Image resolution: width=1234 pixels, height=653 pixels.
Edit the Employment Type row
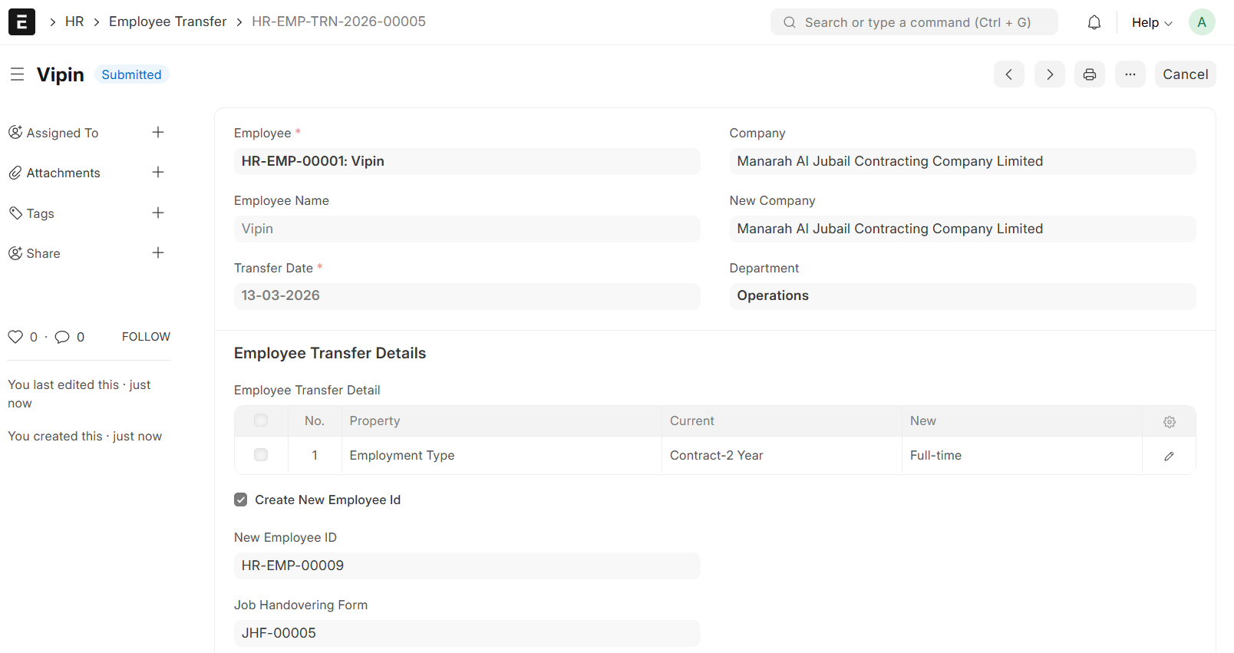[1169, 456]
